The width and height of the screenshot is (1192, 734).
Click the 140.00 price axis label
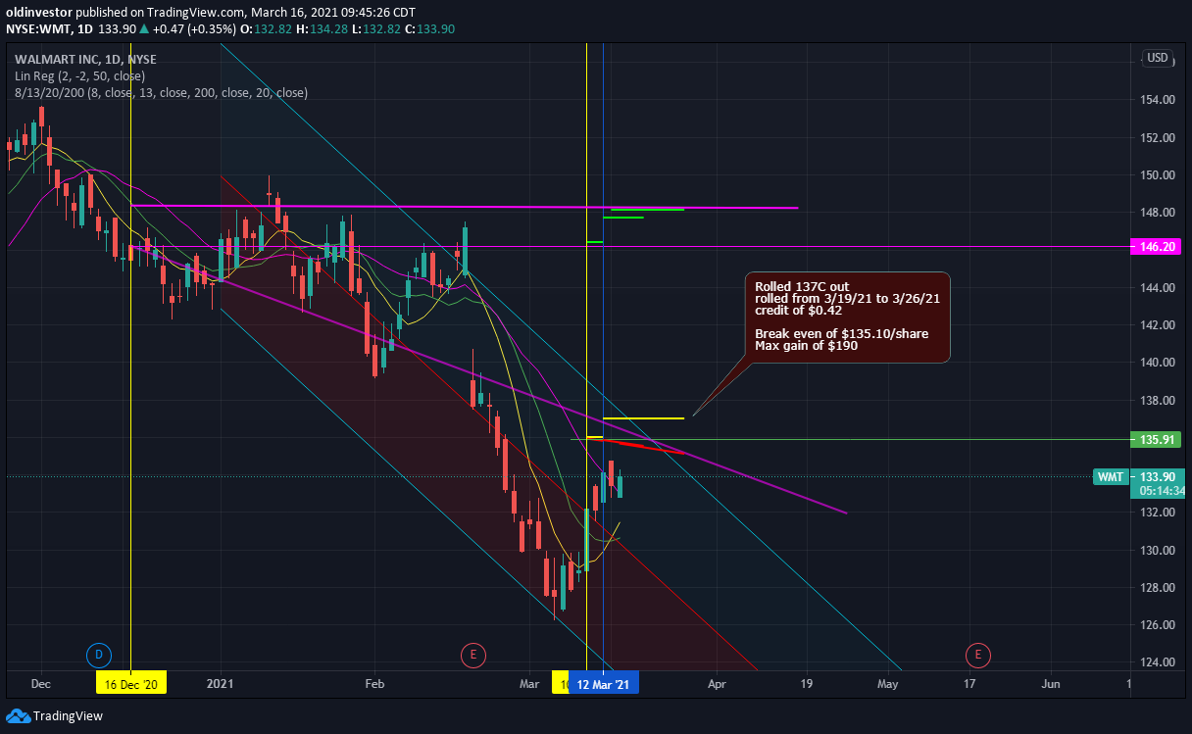click(1158, 363)
